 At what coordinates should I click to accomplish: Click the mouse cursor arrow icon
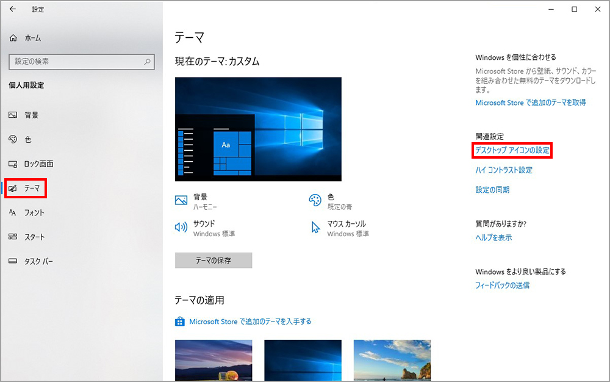coord(315,228)
